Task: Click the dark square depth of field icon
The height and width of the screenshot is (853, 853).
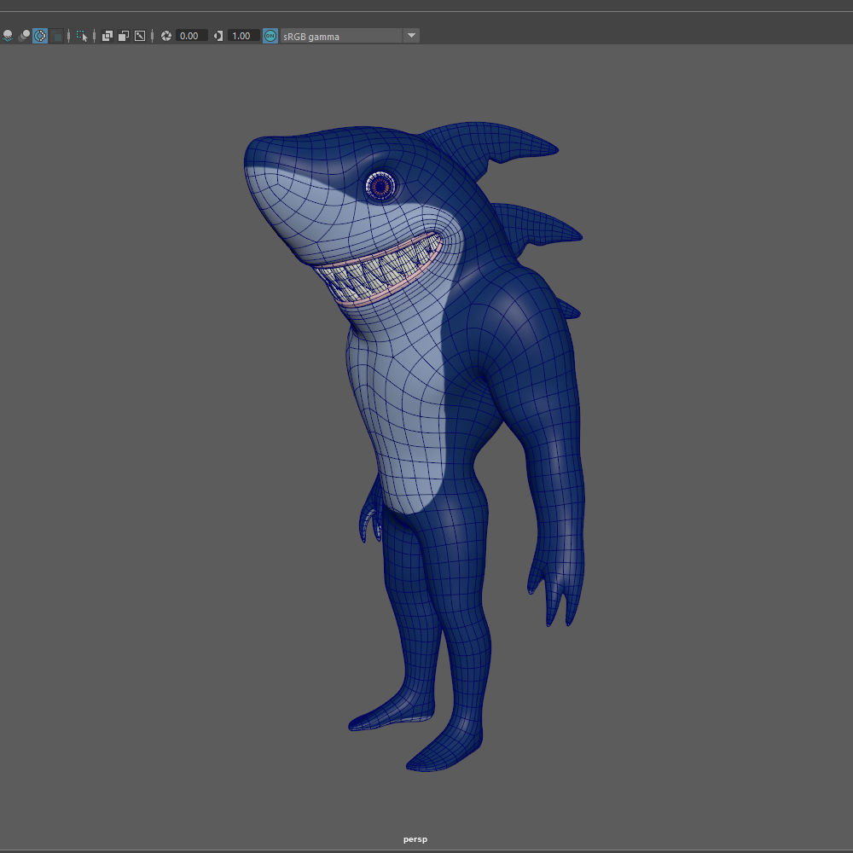Action: pyautogui.click(x=56, y=36)
